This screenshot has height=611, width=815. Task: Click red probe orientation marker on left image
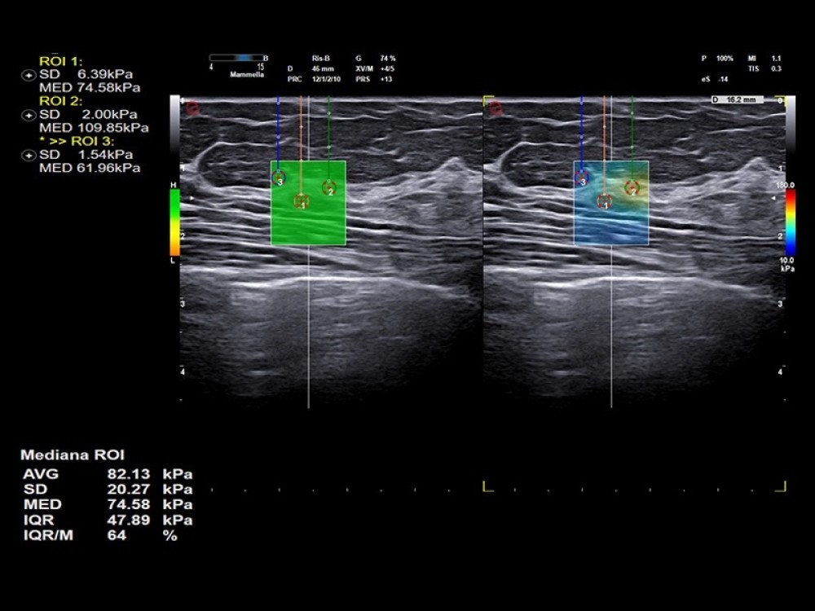[192, 108]
